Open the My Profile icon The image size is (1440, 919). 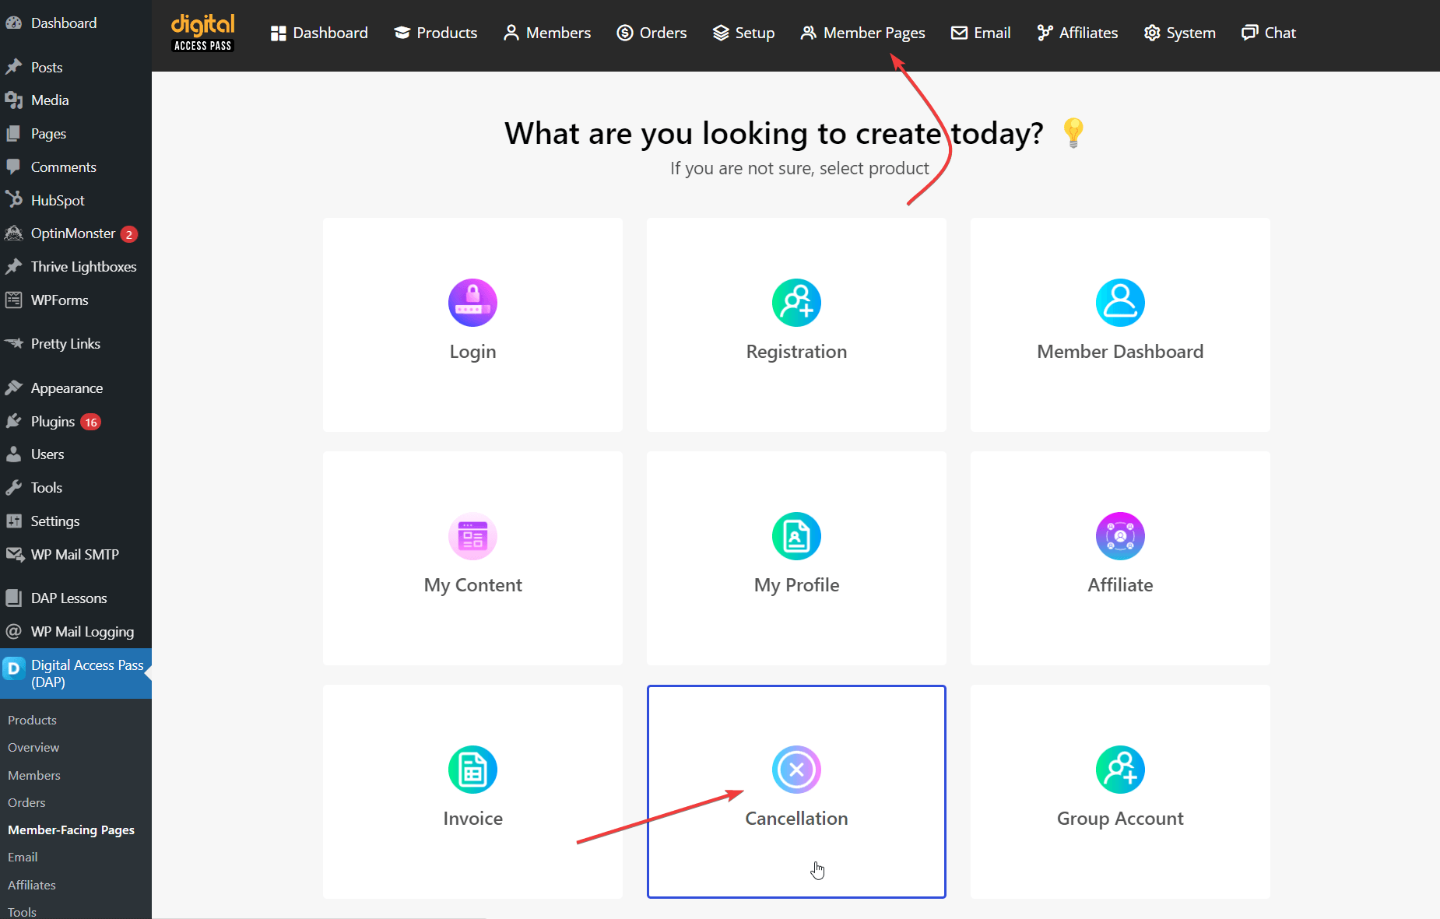coord(796,536)
